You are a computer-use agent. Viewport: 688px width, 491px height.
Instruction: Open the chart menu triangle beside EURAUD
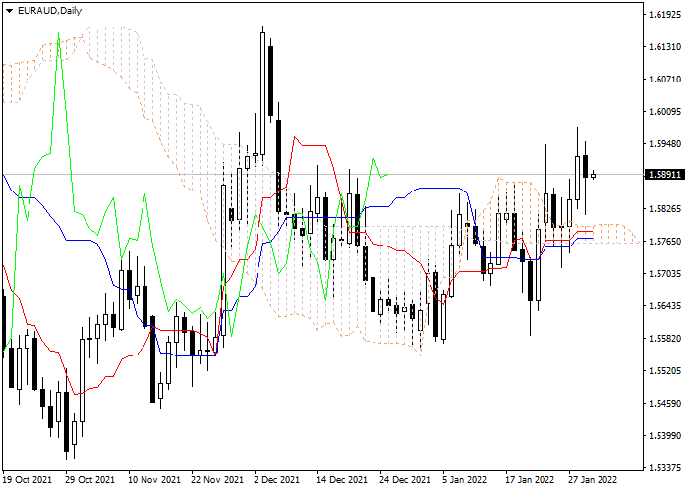click(9, 11)
